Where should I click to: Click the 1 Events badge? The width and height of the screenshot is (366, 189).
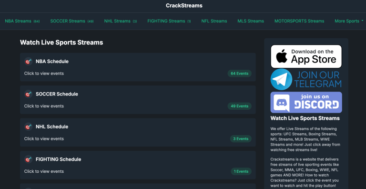241,171
